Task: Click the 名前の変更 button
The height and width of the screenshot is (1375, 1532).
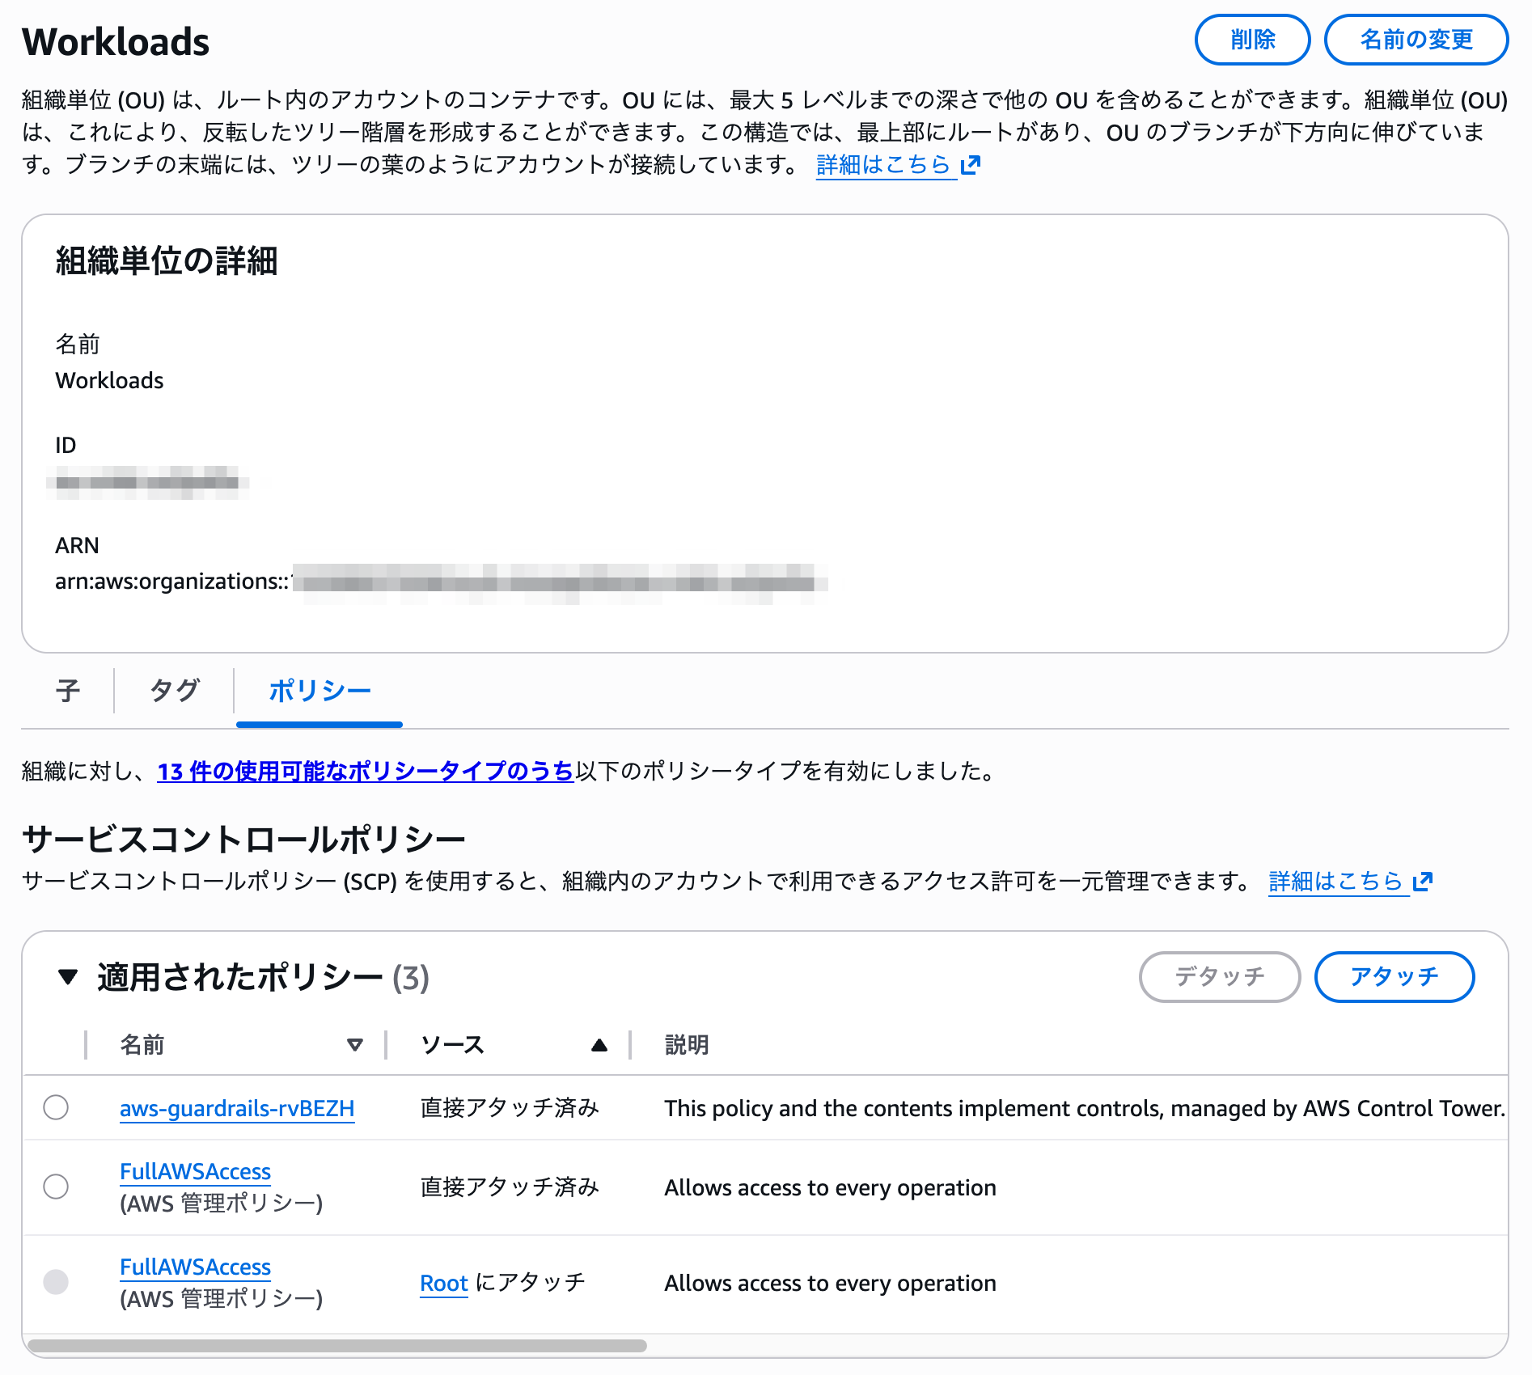Action: pos(1416,40)
